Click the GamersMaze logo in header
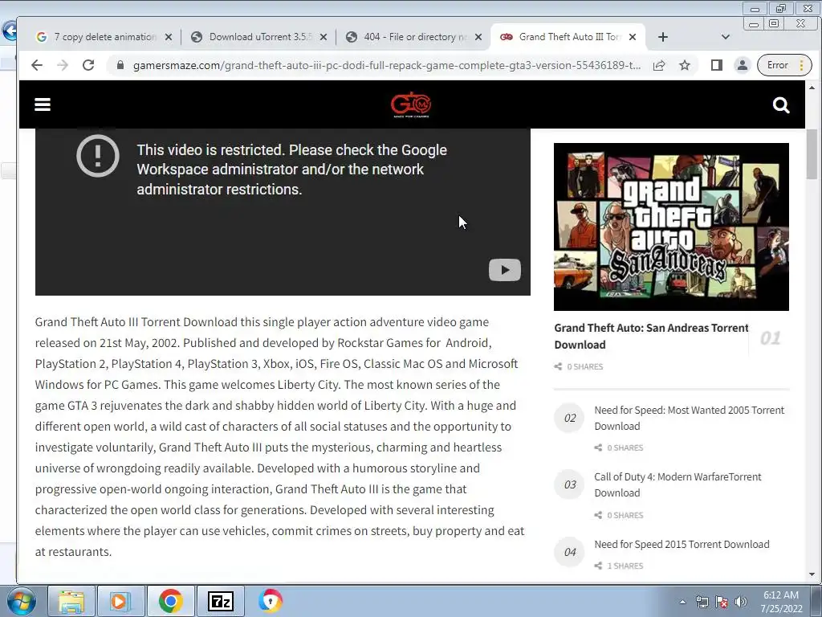Viewport: 822px width, 617px height. [410, 104]
